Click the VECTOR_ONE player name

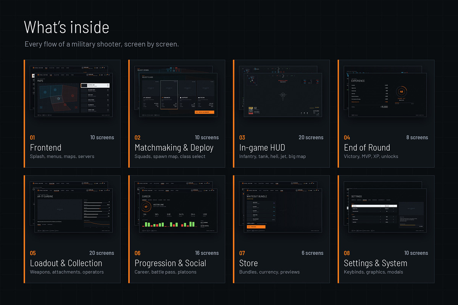pos(158,204)
